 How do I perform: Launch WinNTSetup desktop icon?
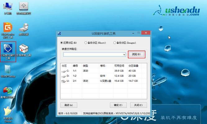point(8,71)
